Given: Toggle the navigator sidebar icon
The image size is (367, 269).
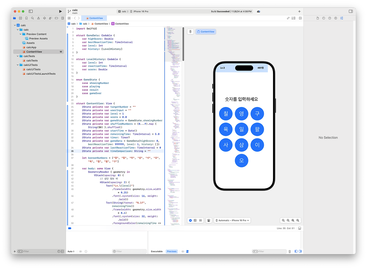Looking at the screenshot, I should (31, 11).
